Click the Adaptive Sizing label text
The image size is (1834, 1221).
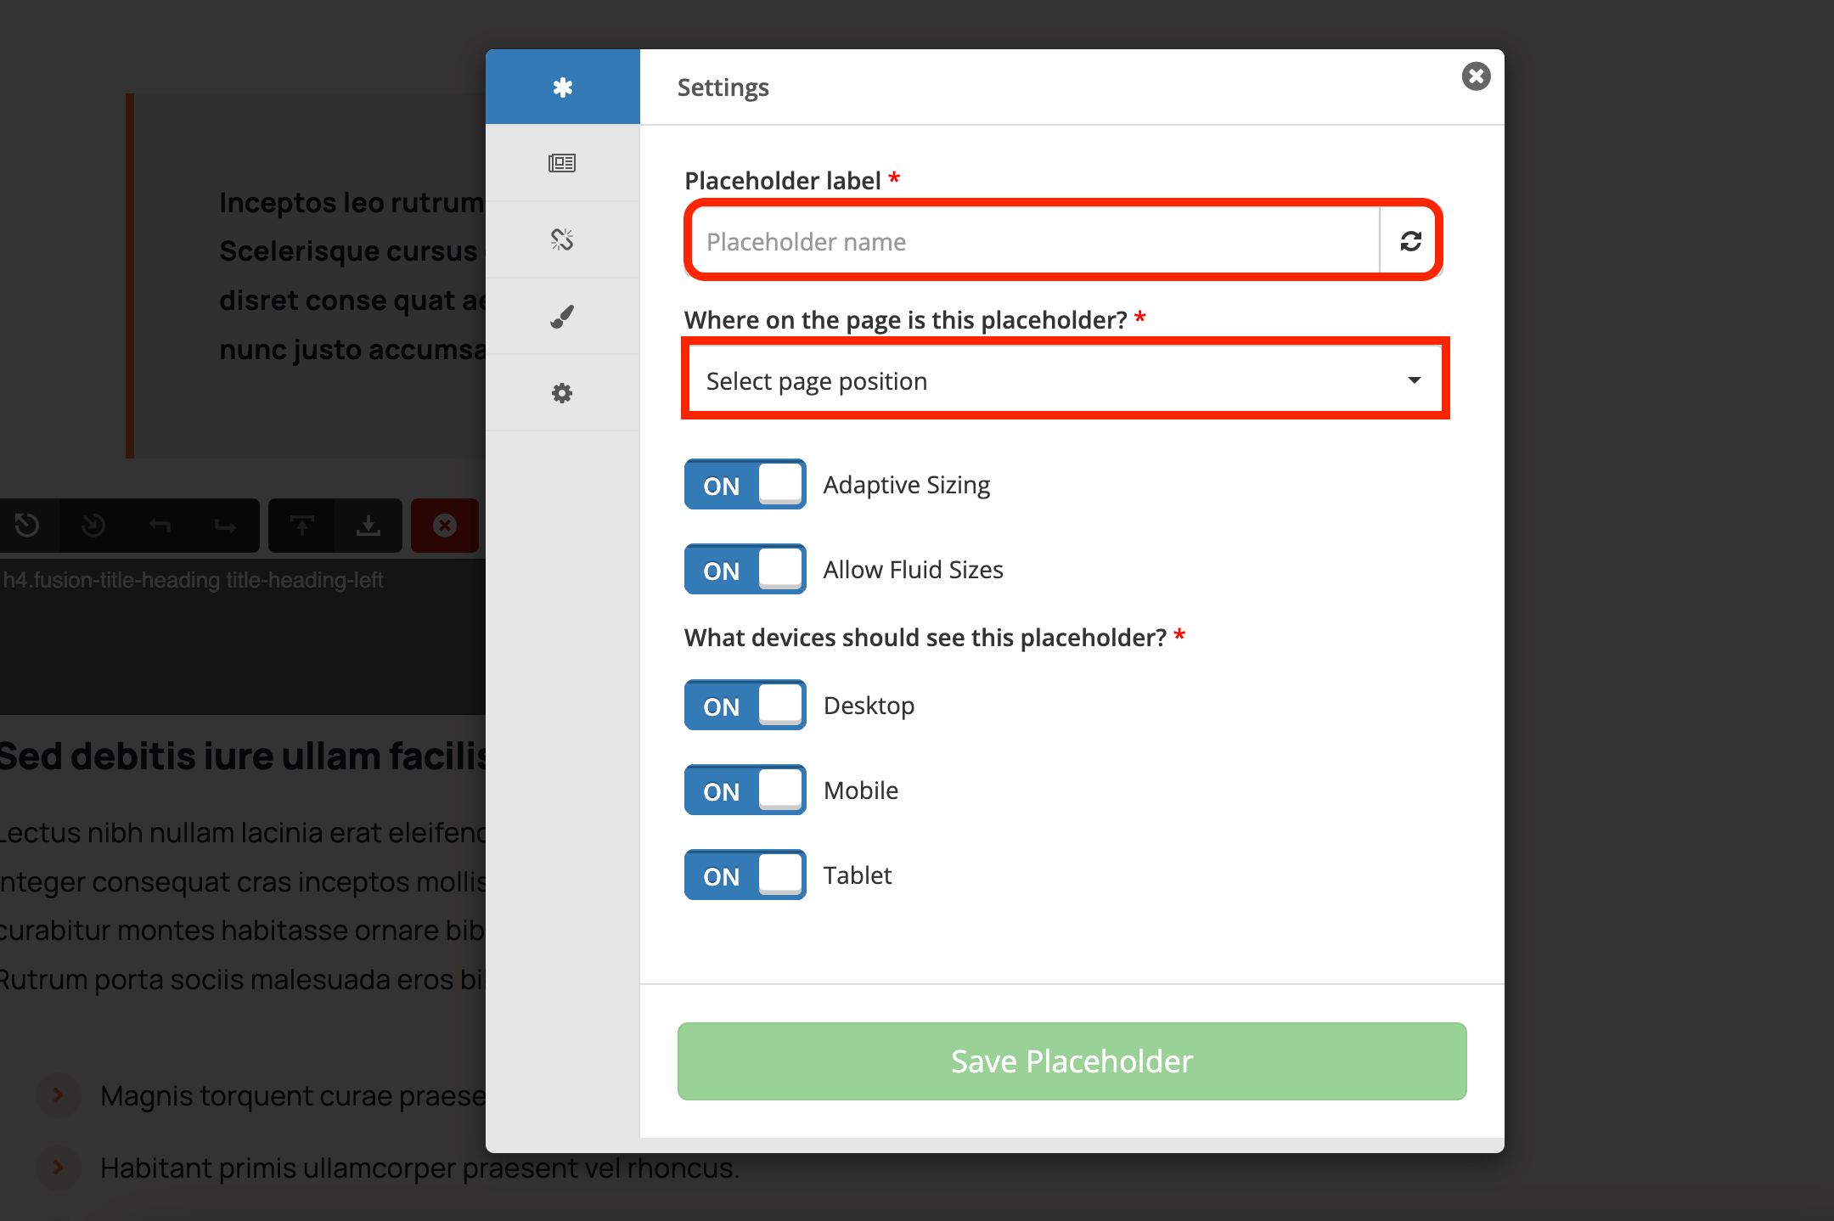(x=907, y=485)
